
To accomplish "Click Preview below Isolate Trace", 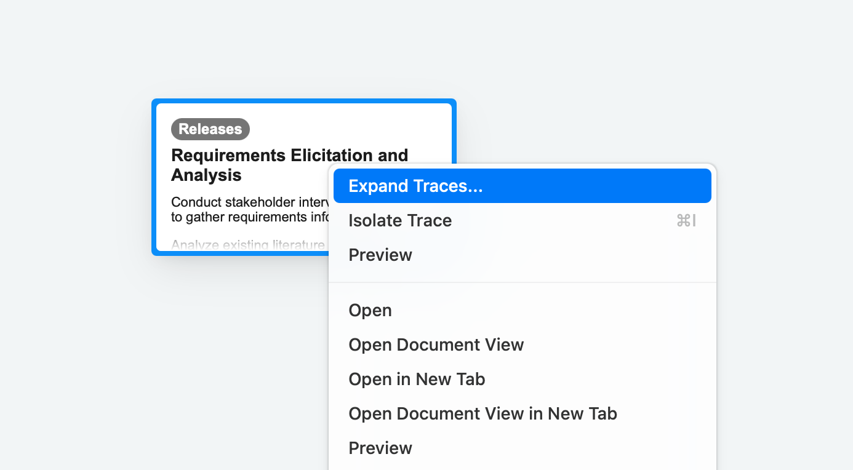I will click(380, 255).
